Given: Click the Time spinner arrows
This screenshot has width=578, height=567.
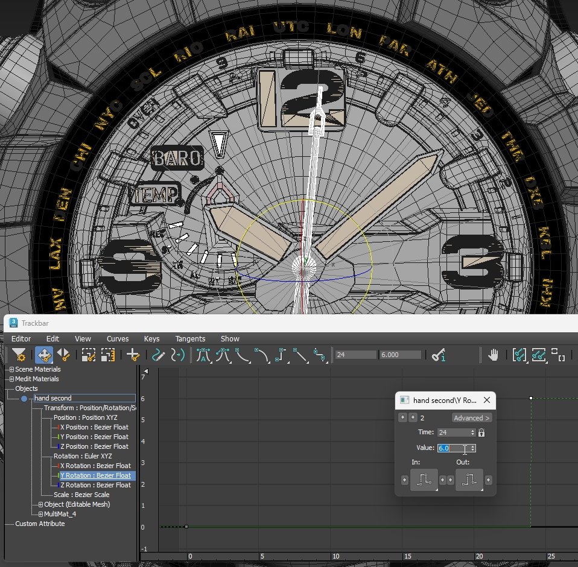Looking at the screenshot, I should tap(473, 432).
